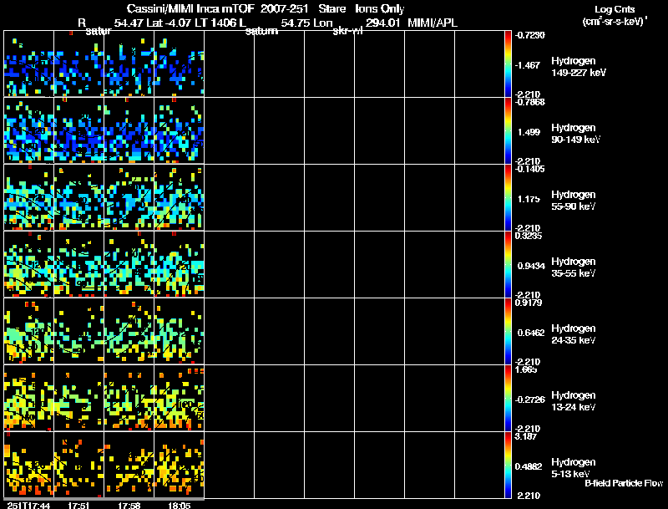668x509 pixels.
Task: Click the 'B-field Particle Flow' caption
Action: click(x=624, y=483)
